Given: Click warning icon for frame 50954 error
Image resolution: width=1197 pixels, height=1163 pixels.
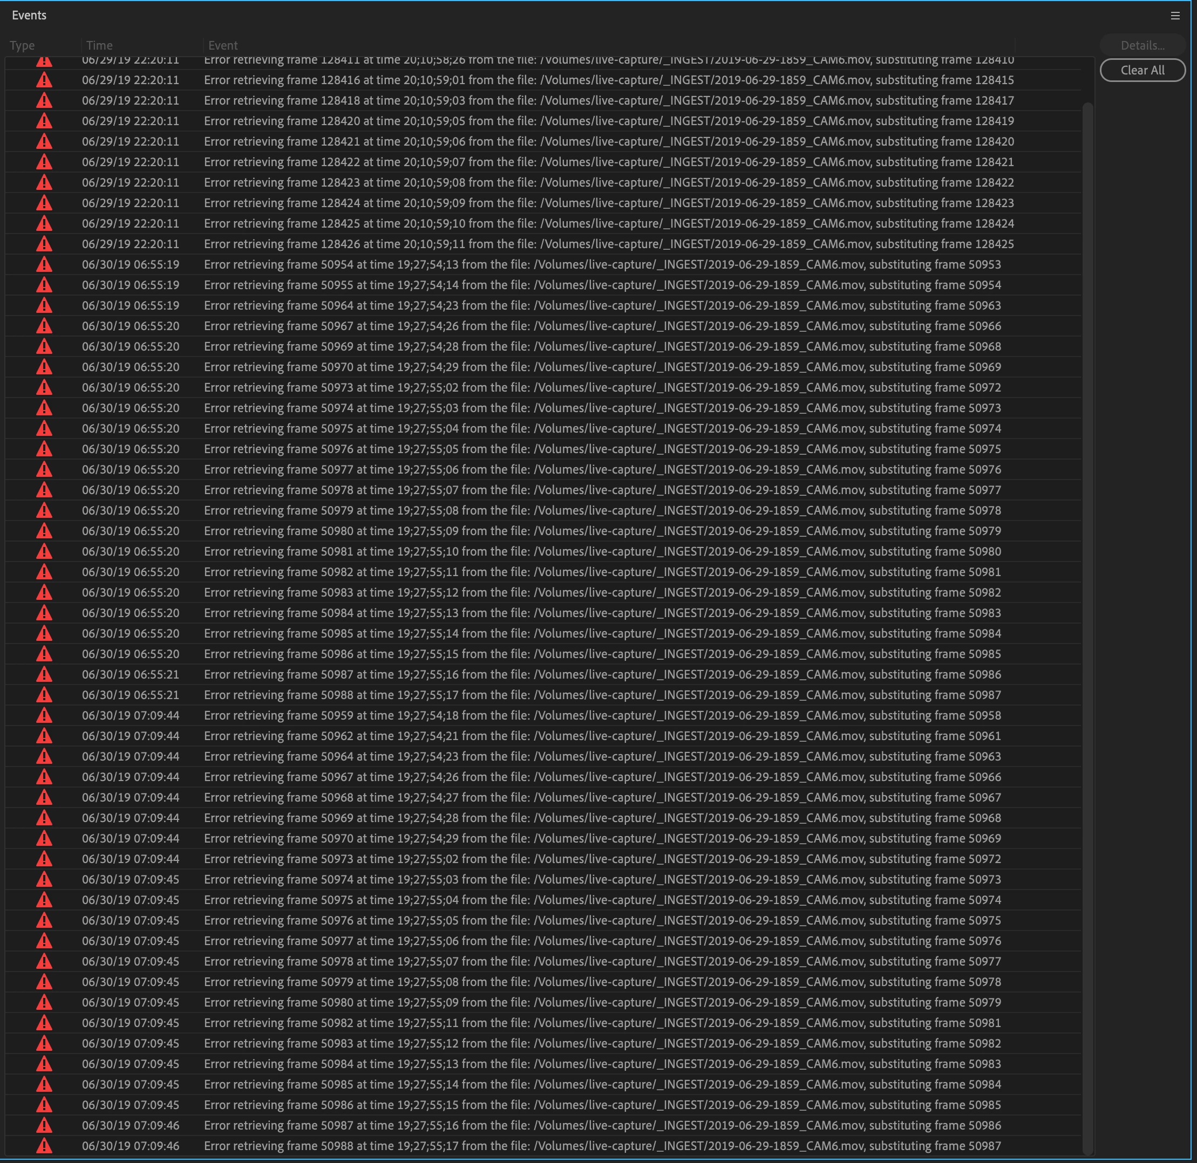Looking at the screenshot, I should (44, 264).
